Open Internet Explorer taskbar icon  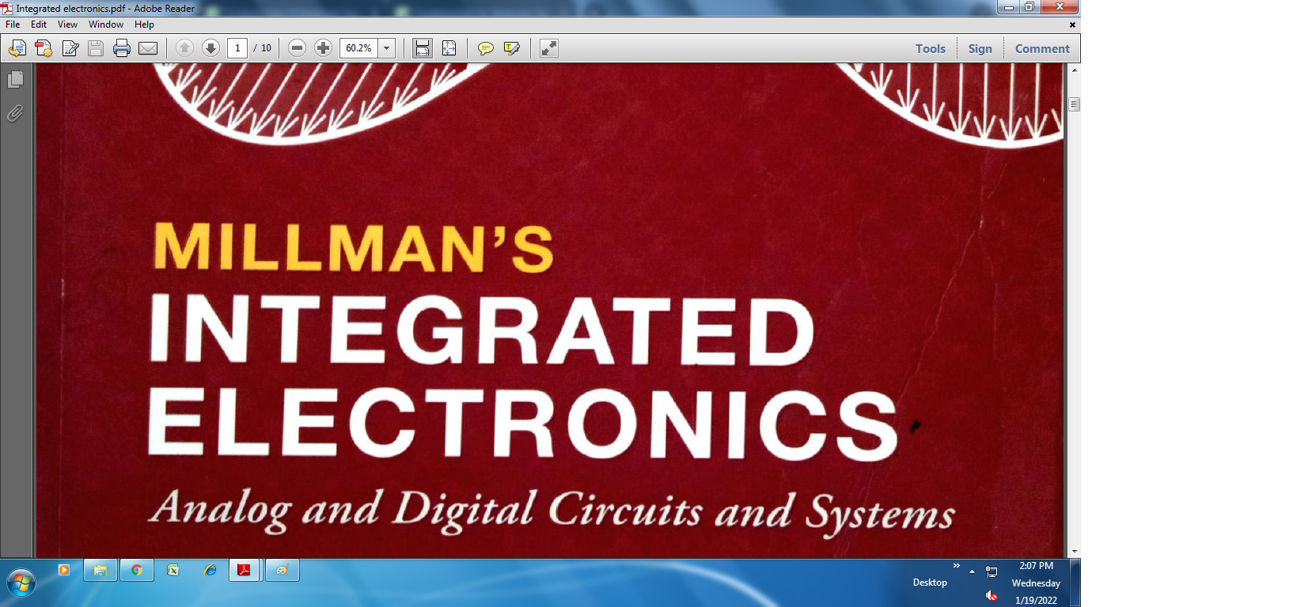(210, 570)
